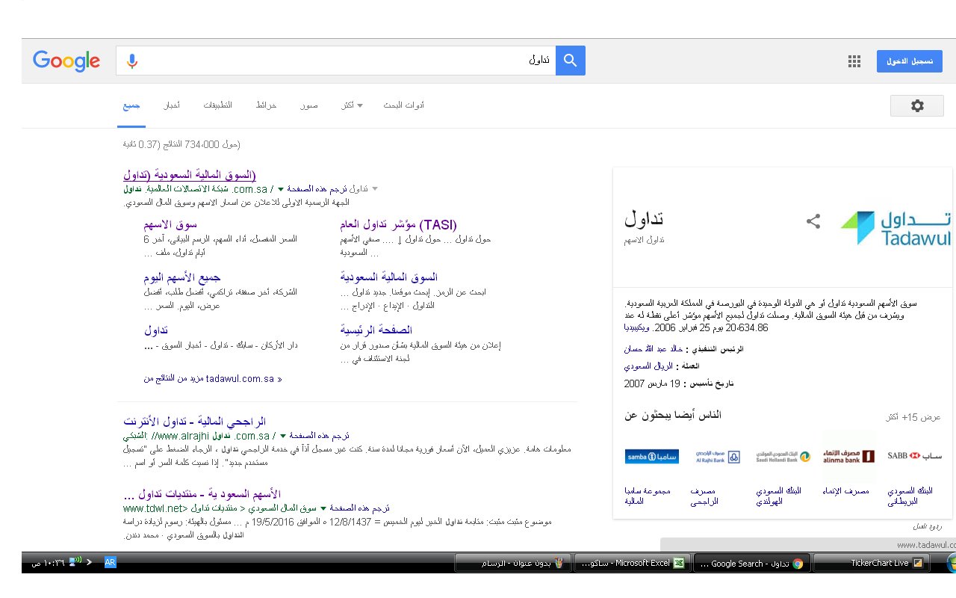Screen dimensions: 956x598
Task: Open the SABB logo thumbnail
Action: (x=915, y=455)
